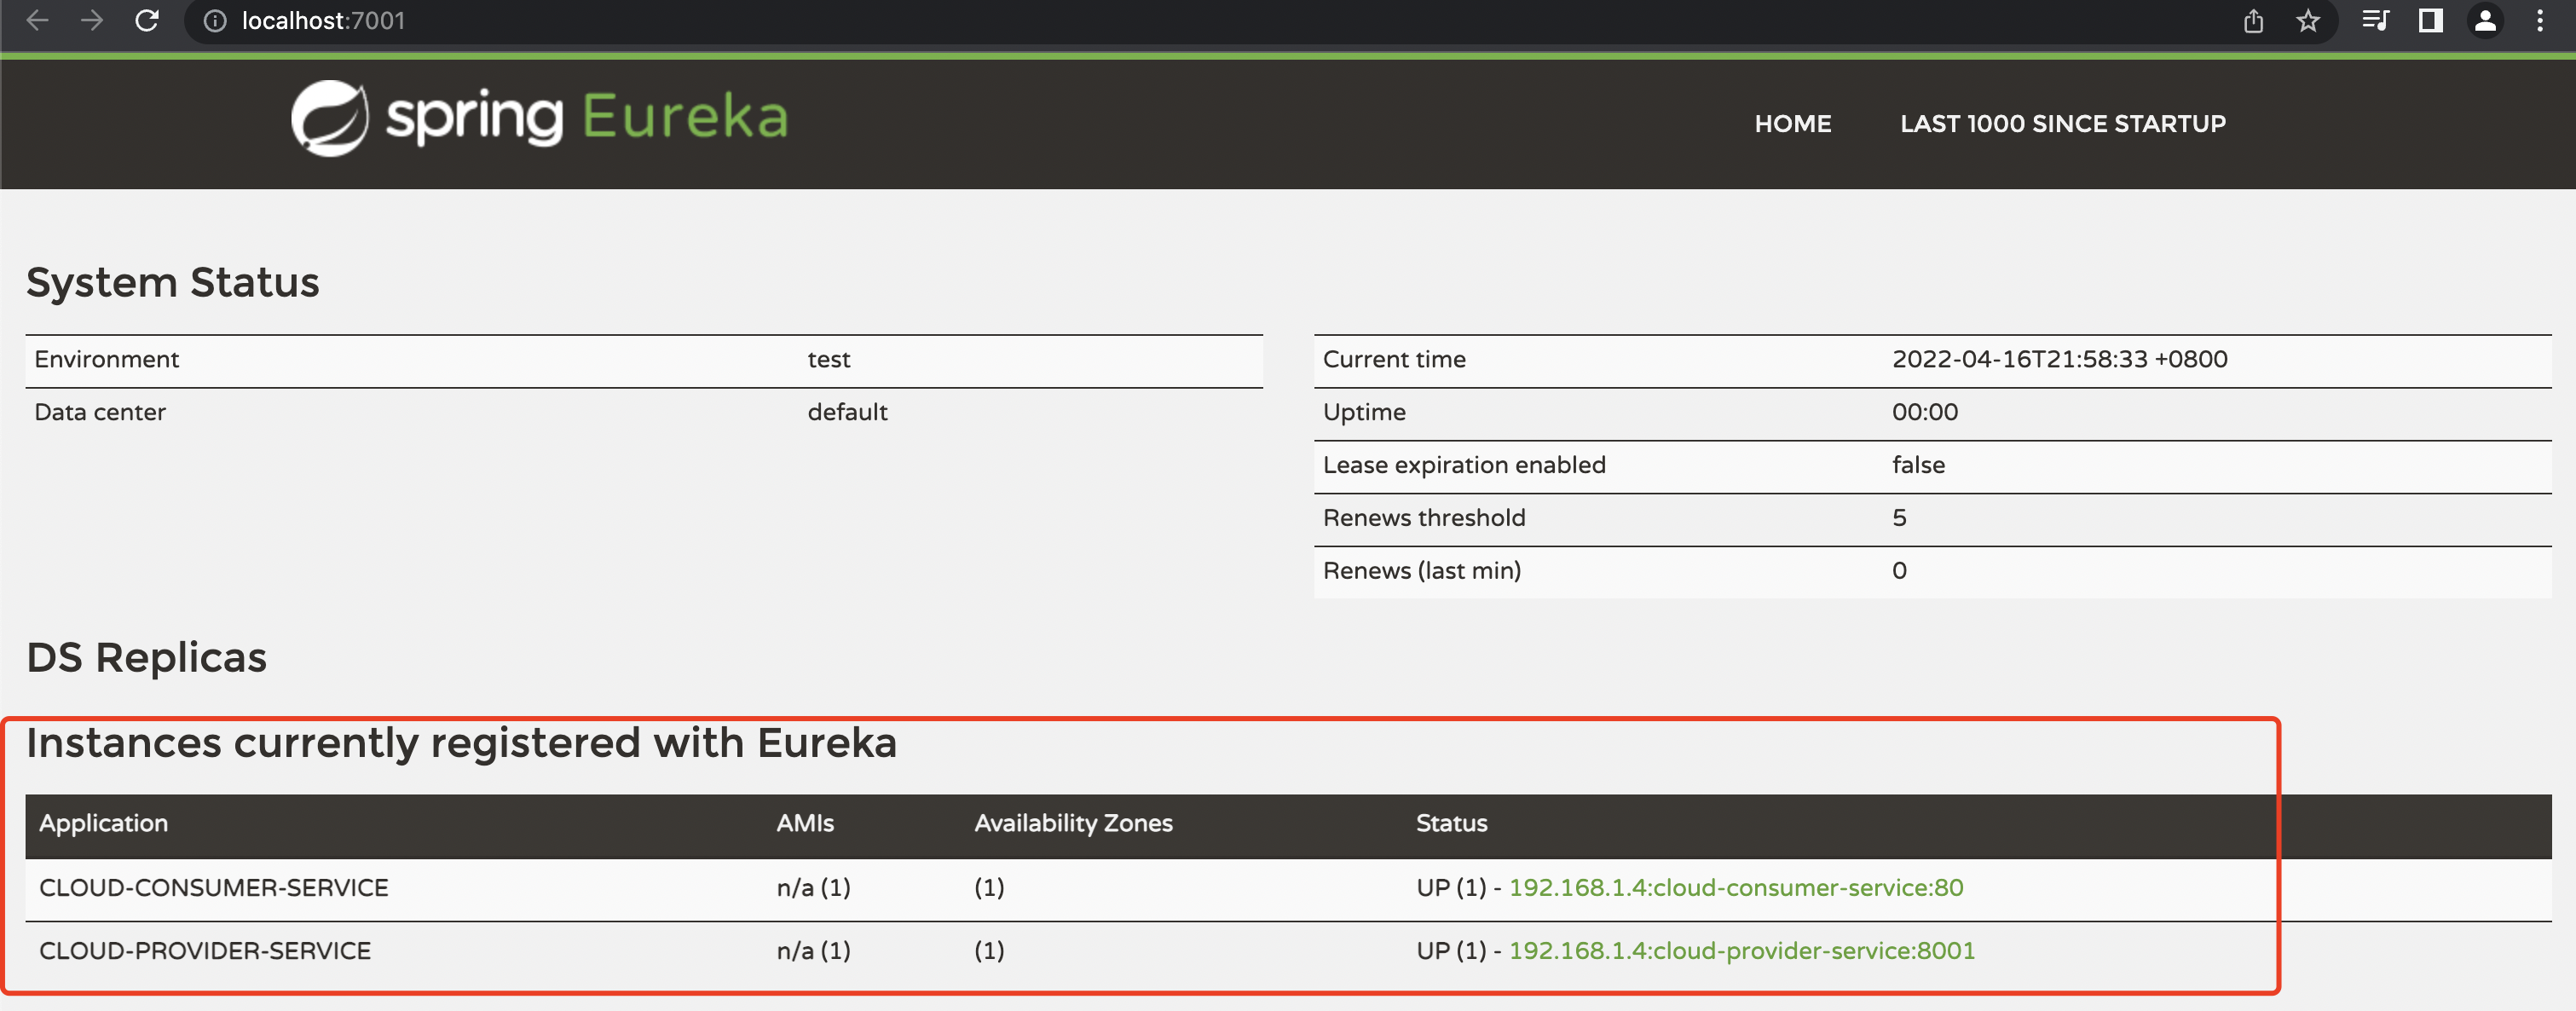The width and height of the screenshot is (2576, 1011).
Task: Bookmark this page with star icon
Action: [x=2308, y=21]
